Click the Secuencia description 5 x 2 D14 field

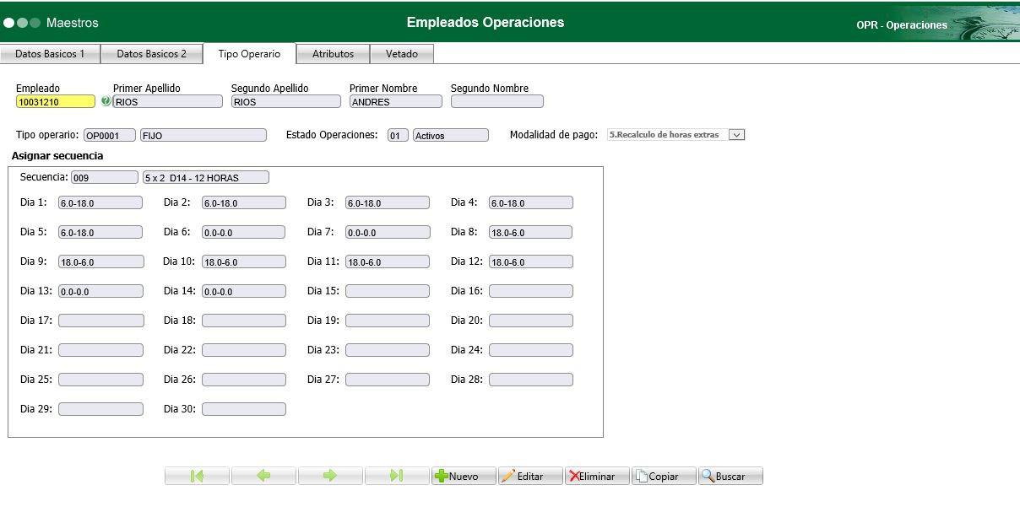click(x=206, y=177)
